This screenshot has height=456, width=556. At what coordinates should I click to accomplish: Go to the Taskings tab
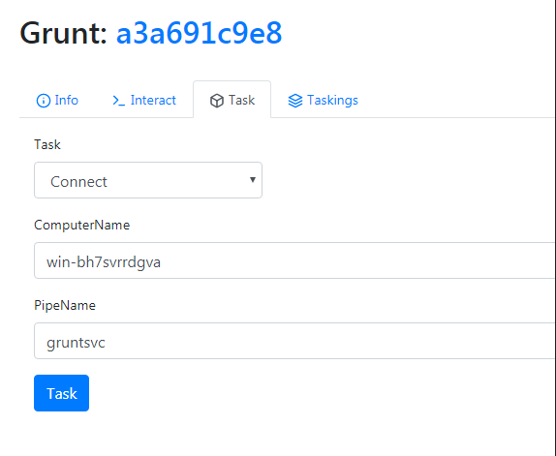tap(323, 101)
